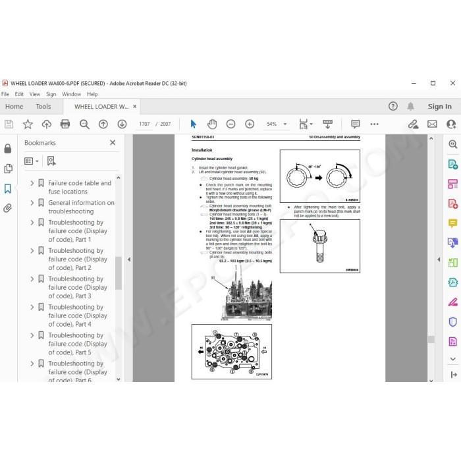This screenshot has height=461, width=461.
Task: Open the attachments paperclip panel
Action: click(x=8, y=208)
